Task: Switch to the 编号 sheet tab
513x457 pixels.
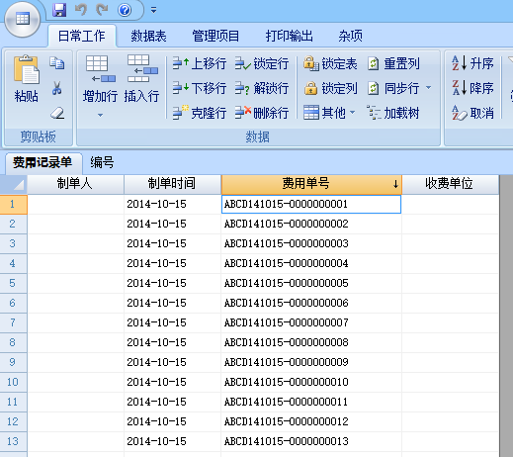Action: pos(102,162)
